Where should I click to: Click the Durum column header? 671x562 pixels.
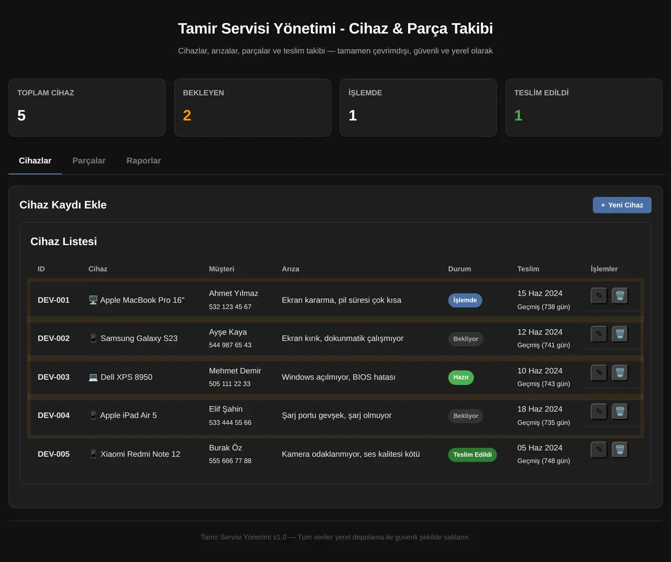tap(460, 269)
